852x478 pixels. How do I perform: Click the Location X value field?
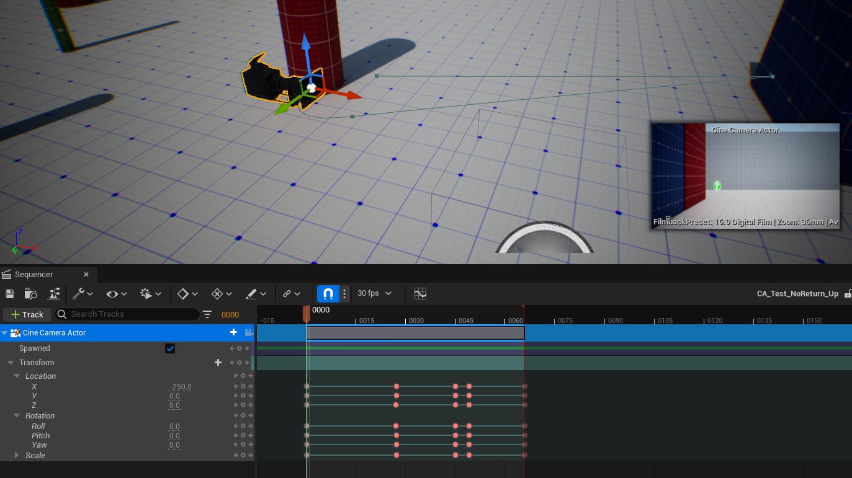181,387
